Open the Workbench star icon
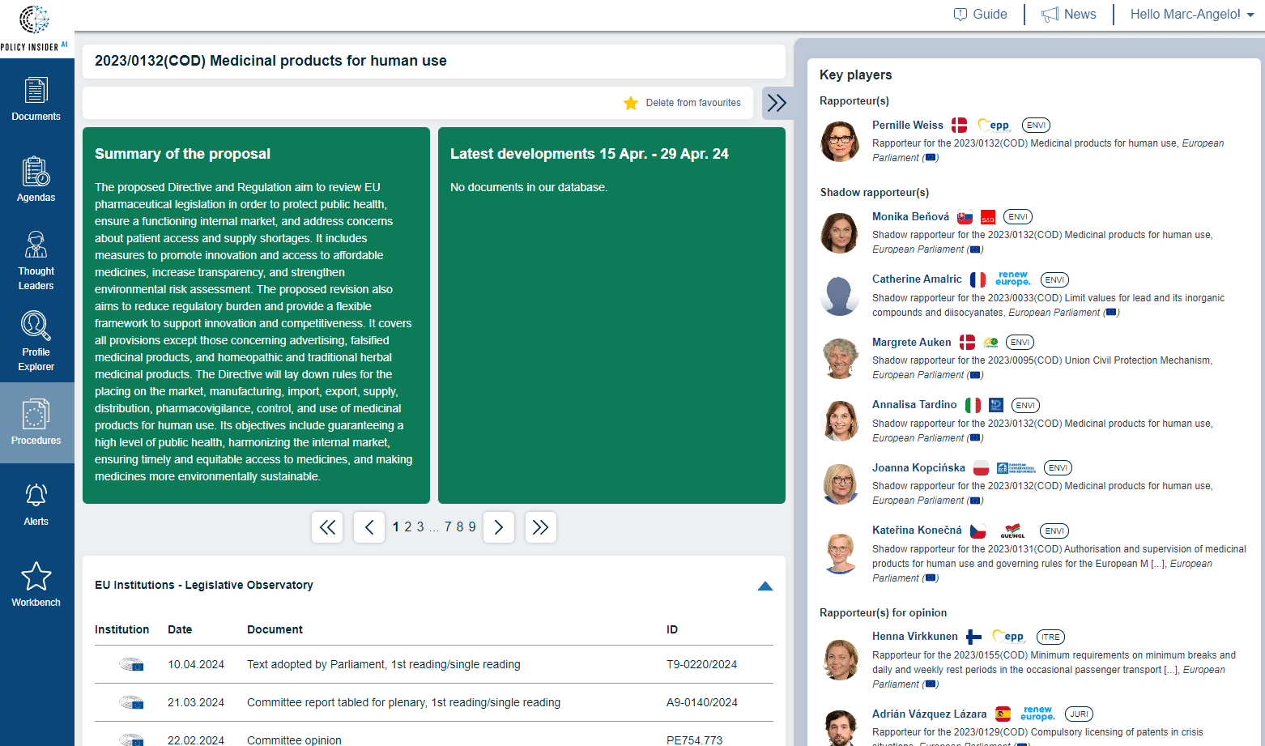The width and height of the screenshot is (1265, 746). [36, 583]
